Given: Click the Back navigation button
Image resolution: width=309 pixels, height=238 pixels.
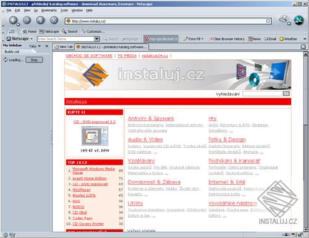Looking at the screenshot, I should coord(14,20).
